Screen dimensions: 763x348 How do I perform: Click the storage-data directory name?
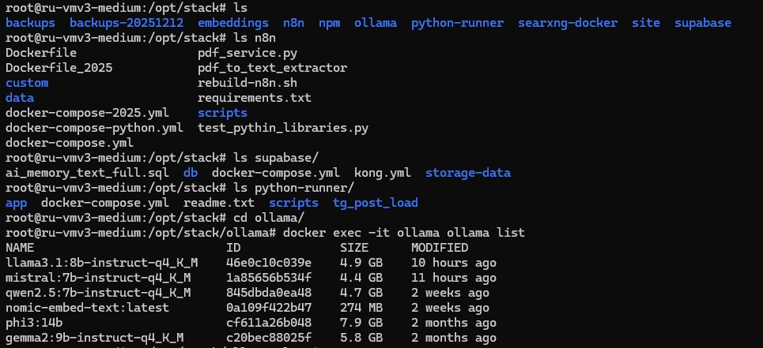[468, 173]
